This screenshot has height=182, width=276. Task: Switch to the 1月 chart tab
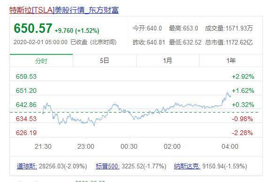168,61
